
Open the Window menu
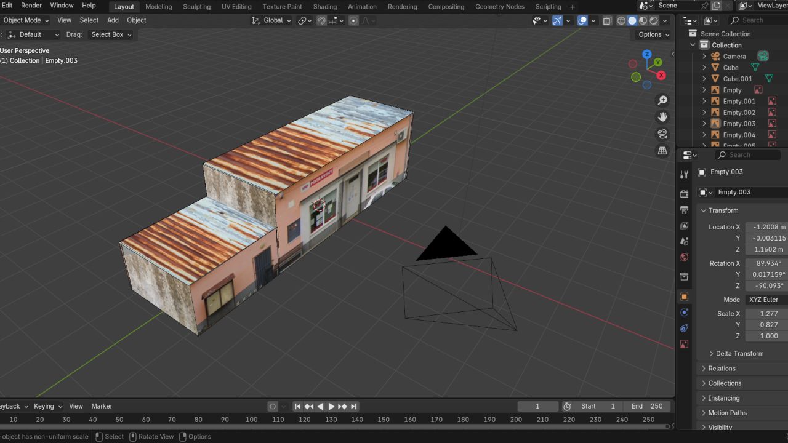tap(62, 6)
